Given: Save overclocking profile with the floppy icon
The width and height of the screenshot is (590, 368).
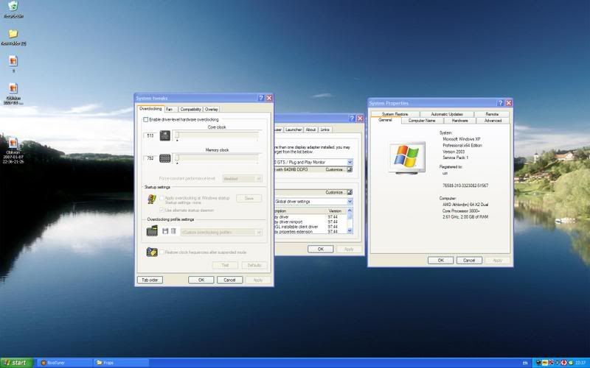Looking at the screenshot, I should point(165,231).
